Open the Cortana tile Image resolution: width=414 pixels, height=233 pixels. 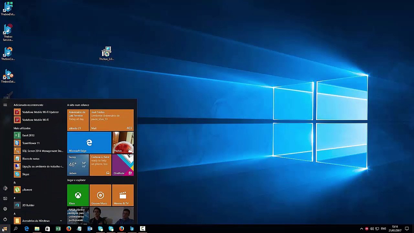click(100, 165)
